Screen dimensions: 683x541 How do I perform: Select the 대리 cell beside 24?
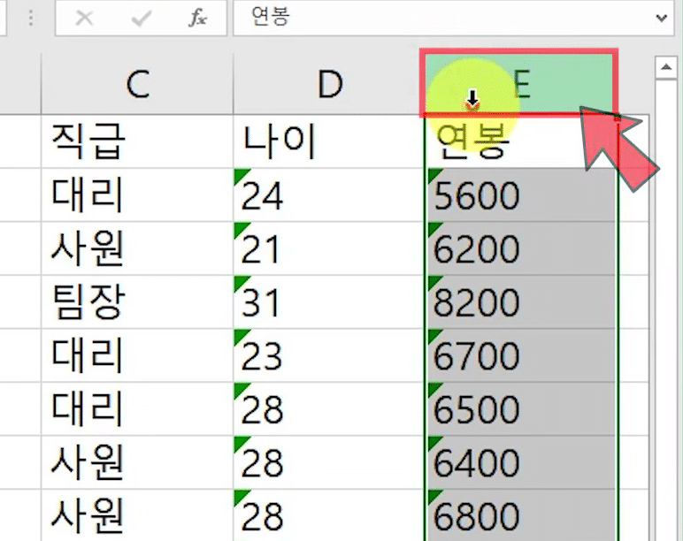pyautogui.click(x=137, y=195)
